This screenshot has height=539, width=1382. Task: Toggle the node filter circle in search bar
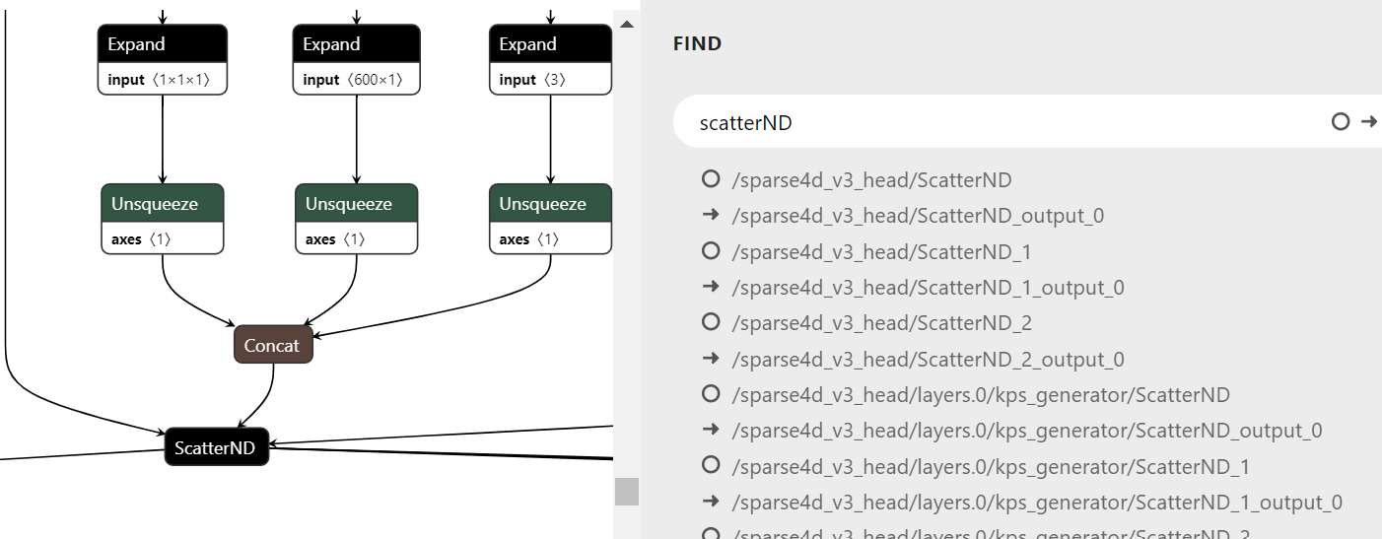[1340, 122]
